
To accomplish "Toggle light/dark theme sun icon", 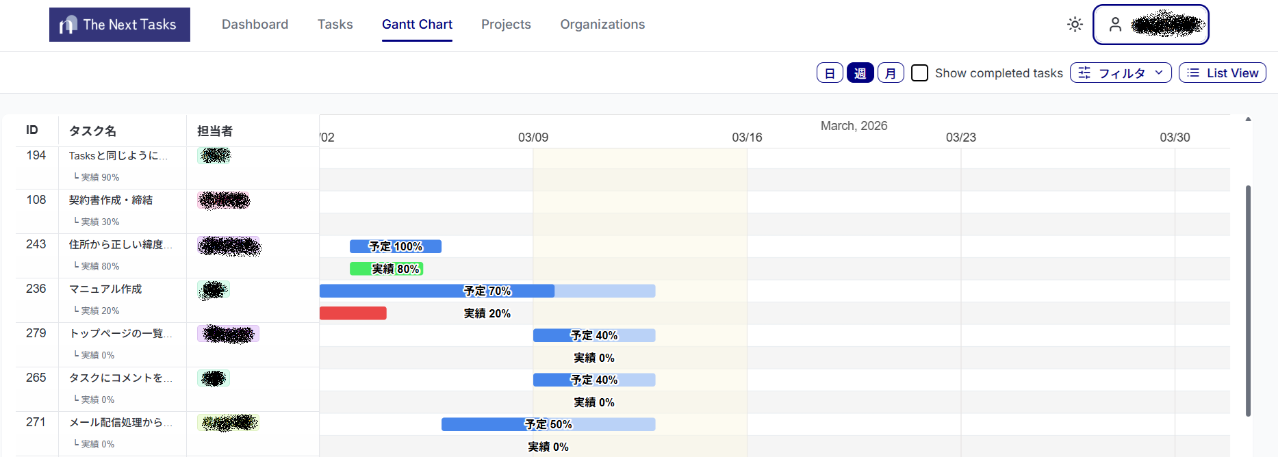I will 1075,25.
